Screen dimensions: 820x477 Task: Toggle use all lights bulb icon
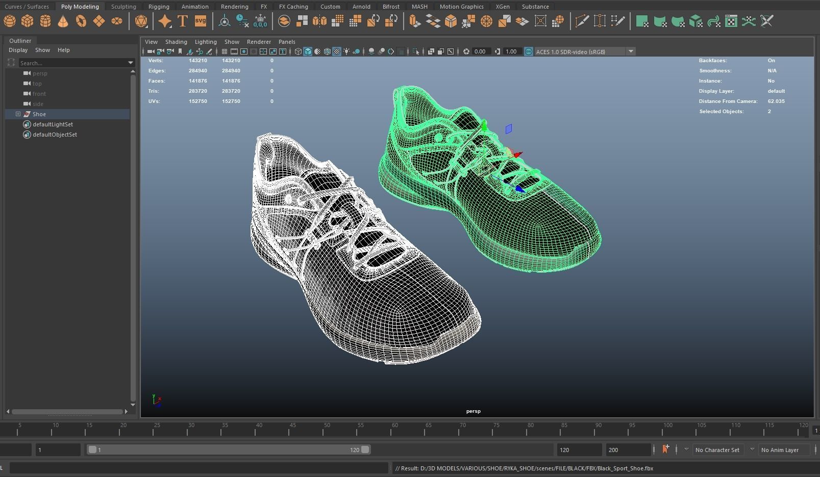(346, 51)
